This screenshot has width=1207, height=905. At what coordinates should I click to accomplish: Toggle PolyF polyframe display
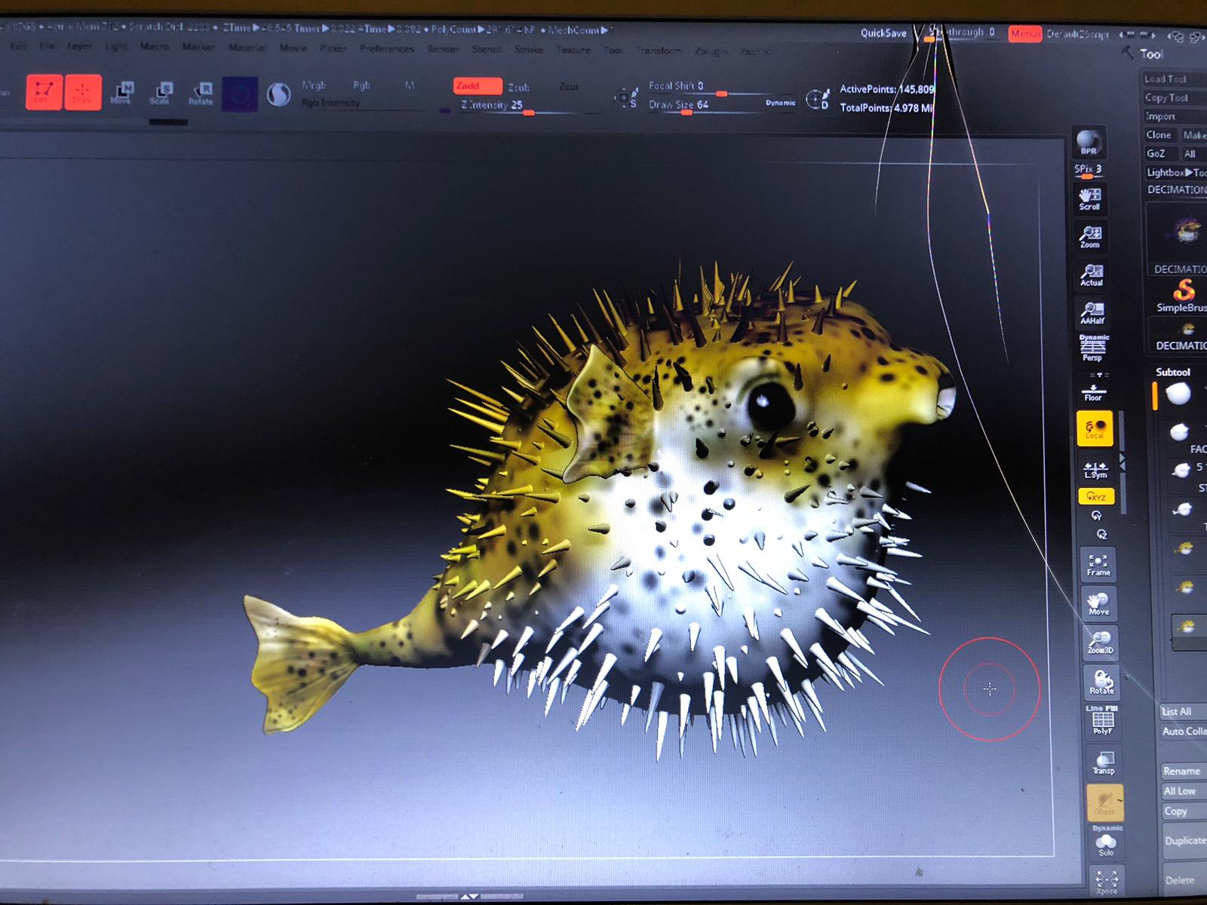(1102, 720)
